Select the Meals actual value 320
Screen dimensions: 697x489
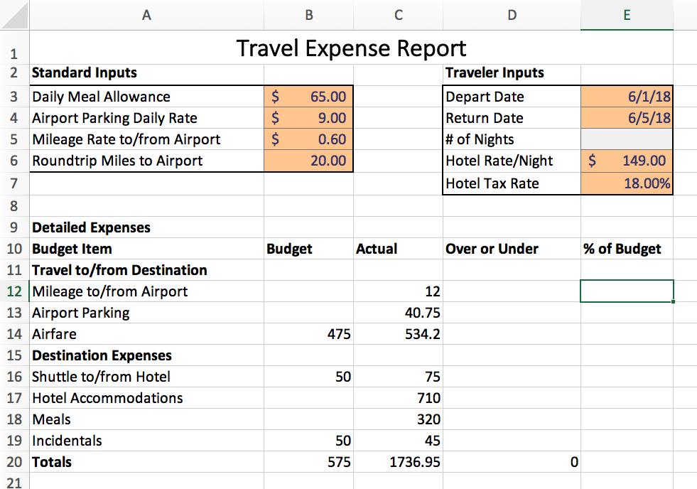point(399,419)
